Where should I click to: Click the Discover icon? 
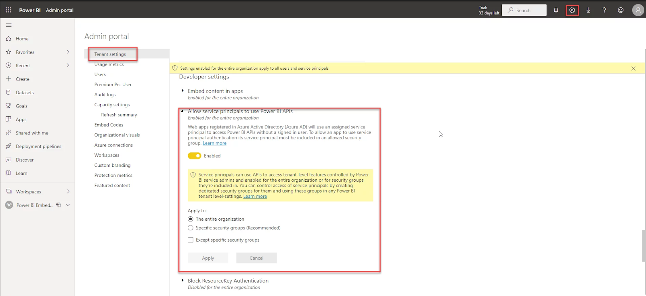(x=8, y=159)
